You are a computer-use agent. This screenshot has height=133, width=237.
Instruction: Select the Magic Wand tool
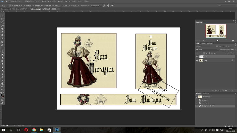[x=2, y=26]
